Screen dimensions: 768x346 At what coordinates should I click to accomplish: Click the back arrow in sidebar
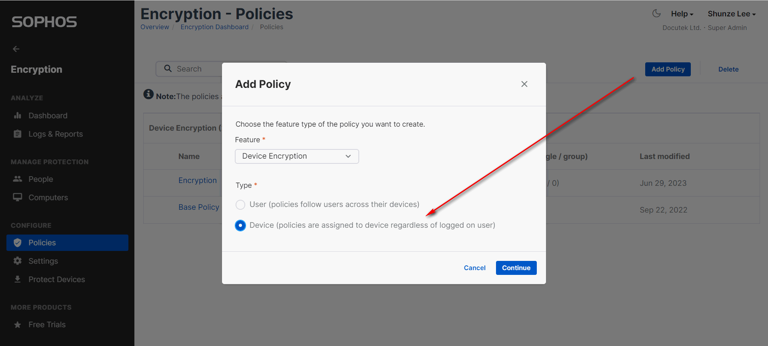(x=16, y=49)
